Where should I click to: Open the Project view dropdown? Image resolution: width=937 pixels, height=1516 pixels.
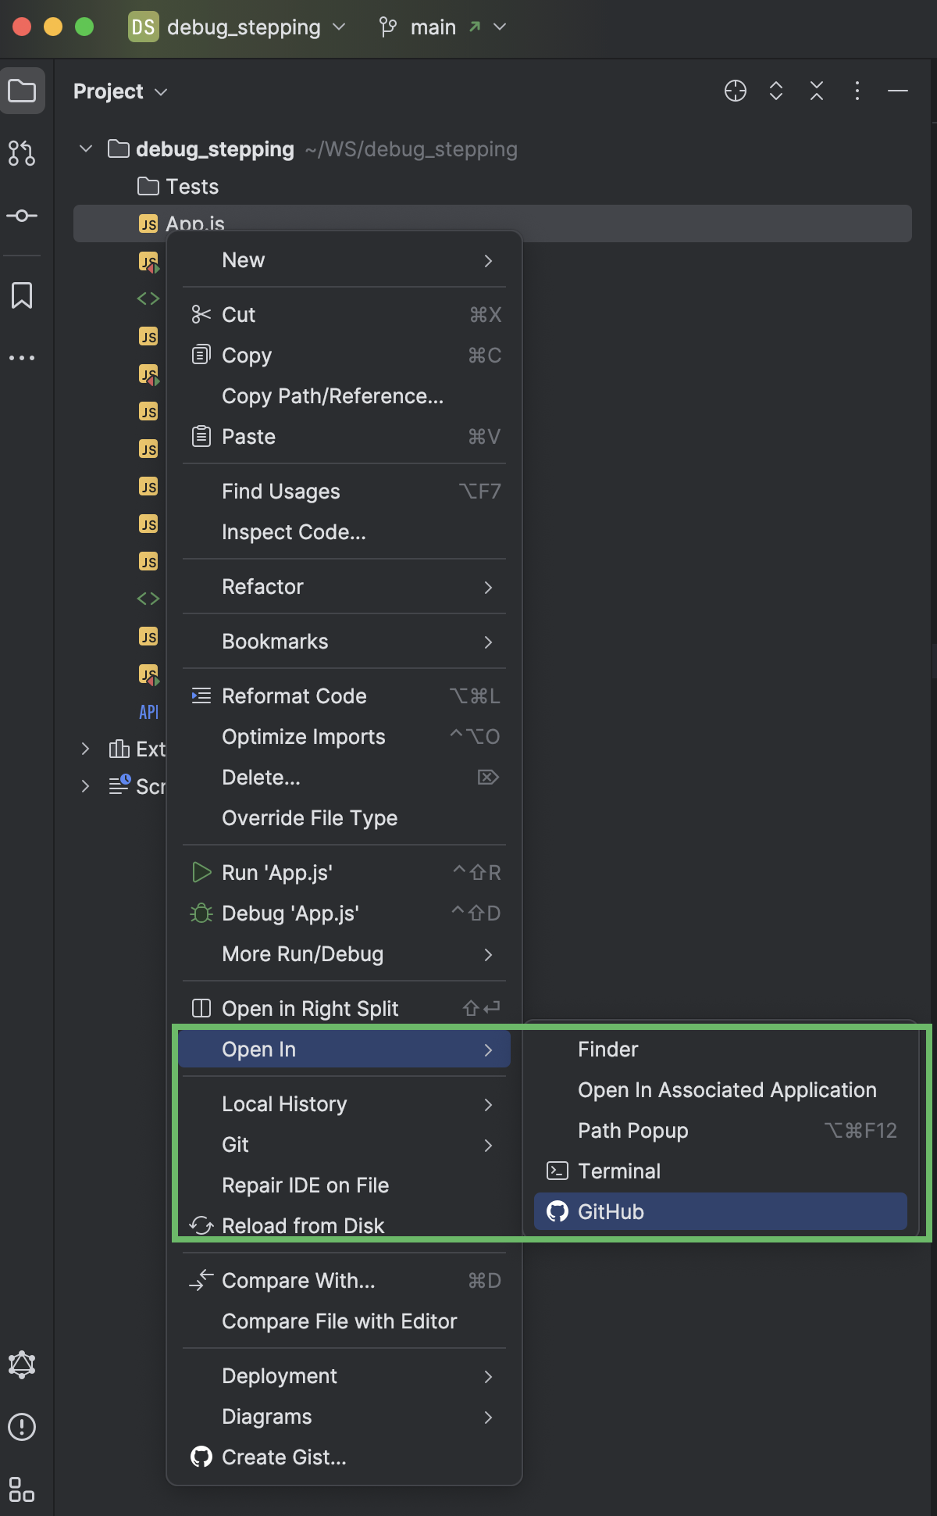pos(120,91)
